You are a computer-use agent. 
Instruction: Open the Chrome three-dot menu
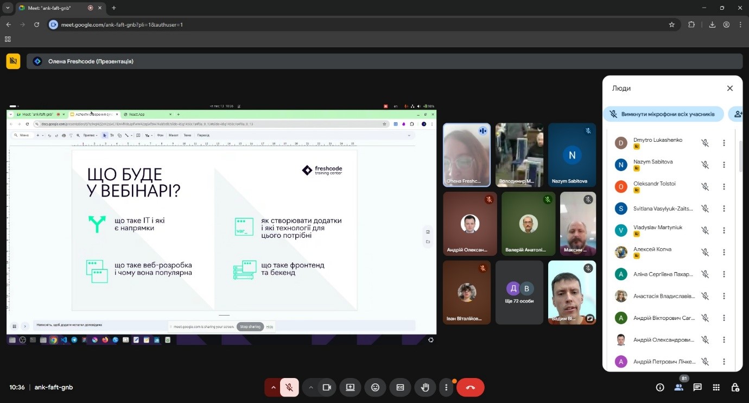741,24
